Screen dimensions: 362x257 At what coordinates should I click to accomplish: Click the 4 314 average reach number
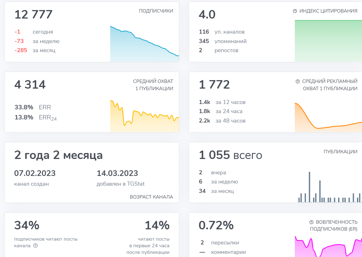[30, 85]
